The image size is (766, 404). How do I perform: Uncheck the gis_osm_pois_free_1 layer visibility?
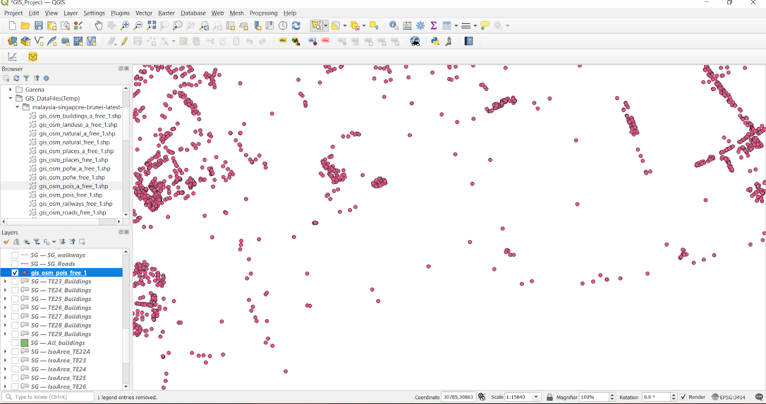coord(15,273)
